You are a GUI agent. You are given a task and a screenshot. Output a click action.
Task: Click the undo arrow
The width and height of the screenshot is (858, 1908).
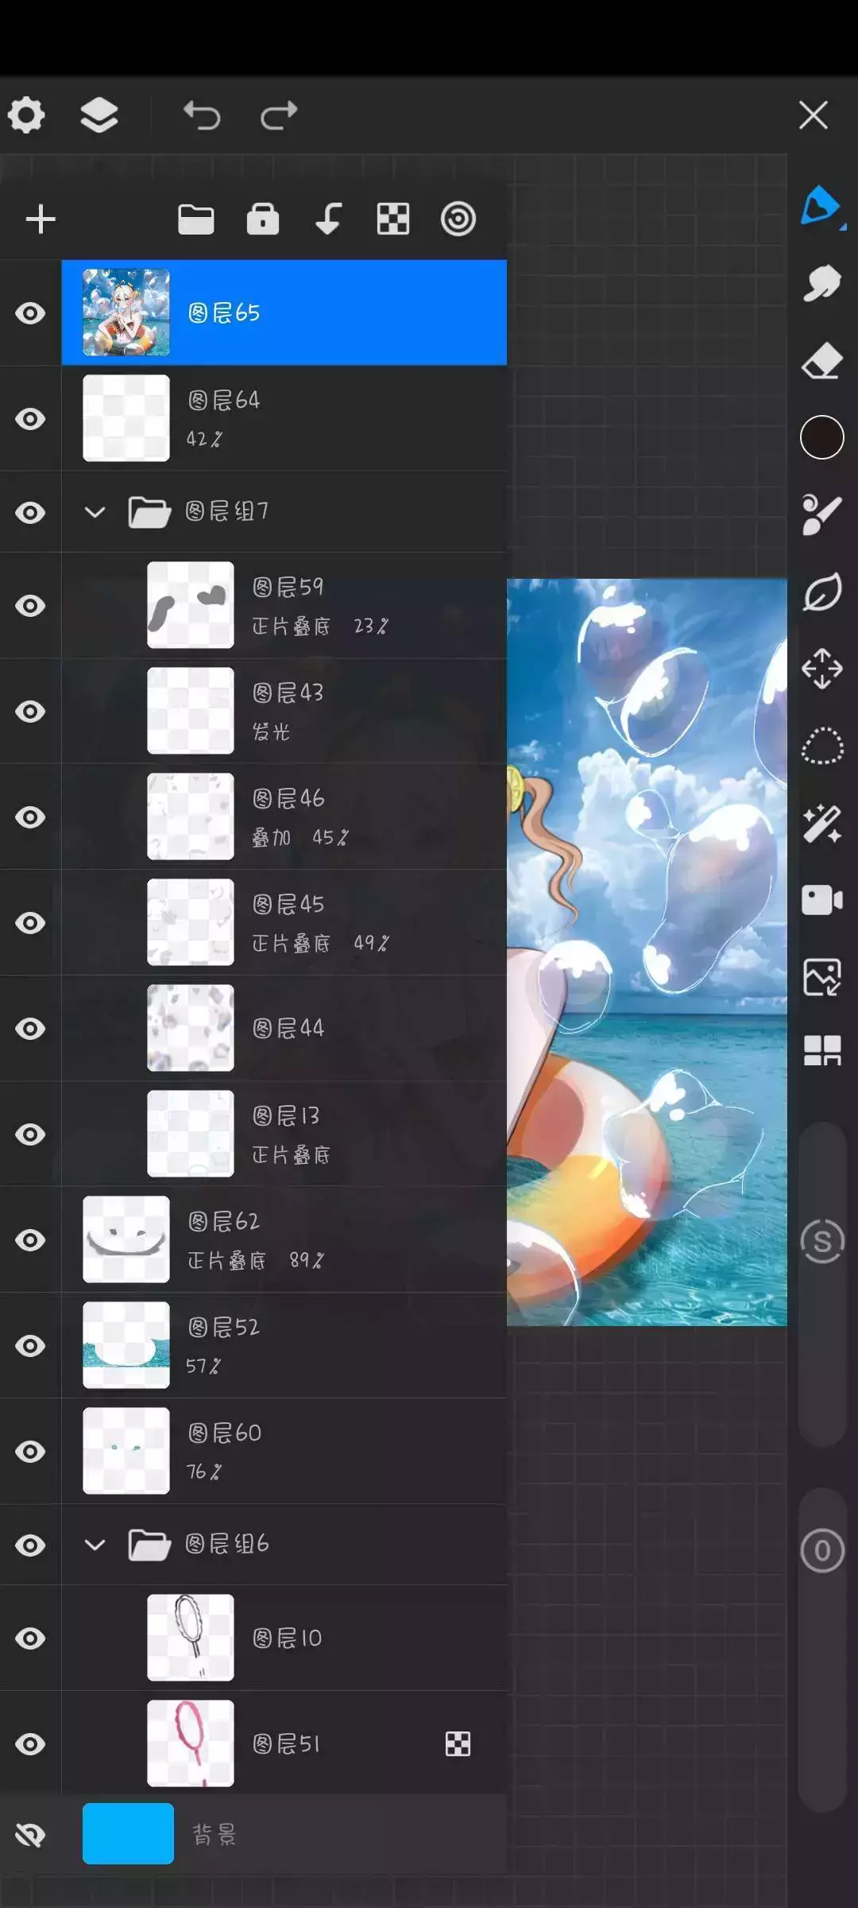pos(202,115)
